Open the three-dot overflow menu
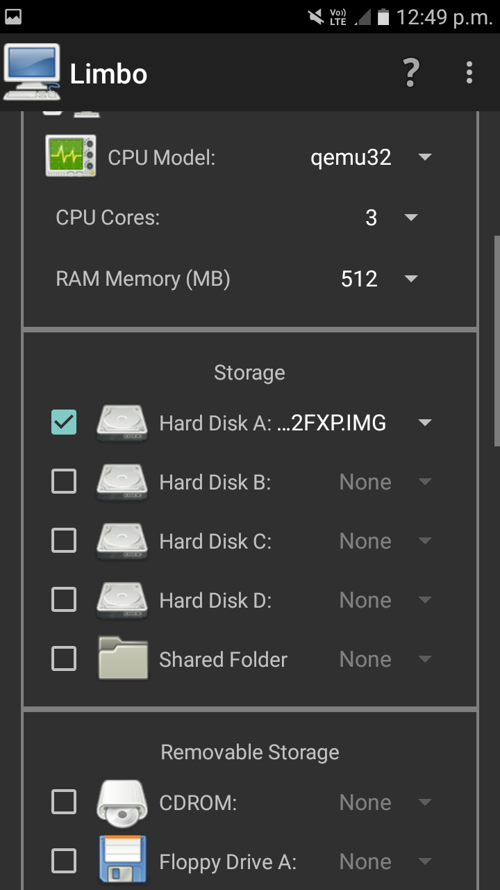The height and width of the screenshot is (890, 500). coord(469,72)
